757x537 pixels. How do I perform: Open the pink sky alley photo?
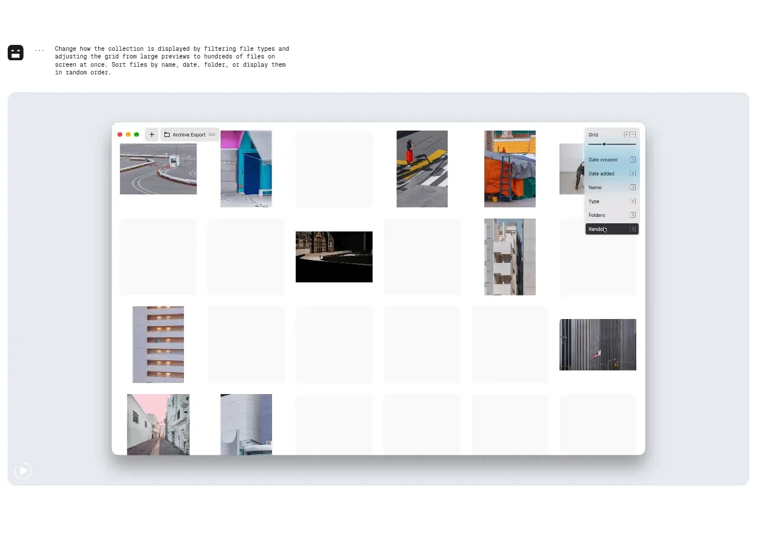(158, 424)
